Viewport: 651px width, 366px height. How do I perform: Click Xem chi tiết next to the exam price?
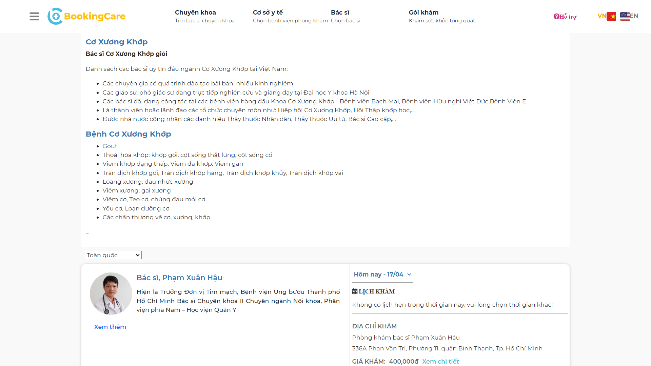coord(440,361)
